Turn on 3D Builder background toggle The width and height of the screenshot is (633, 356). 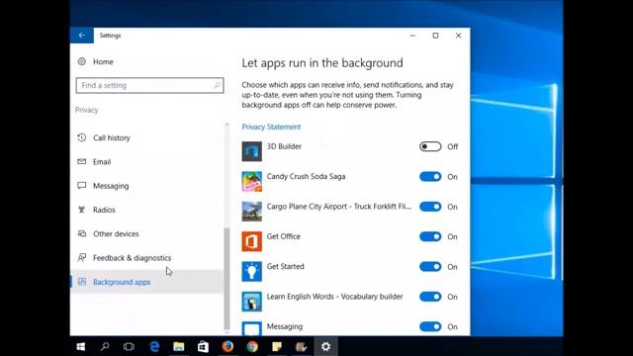coord(430,146)
